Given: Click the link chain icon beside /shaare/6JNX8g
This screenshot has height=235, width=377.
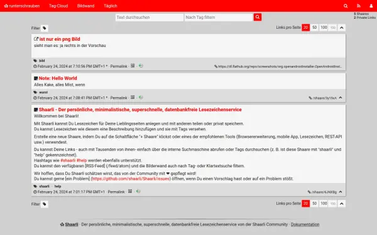Looking at the screenshot, I should pos(309,192).
